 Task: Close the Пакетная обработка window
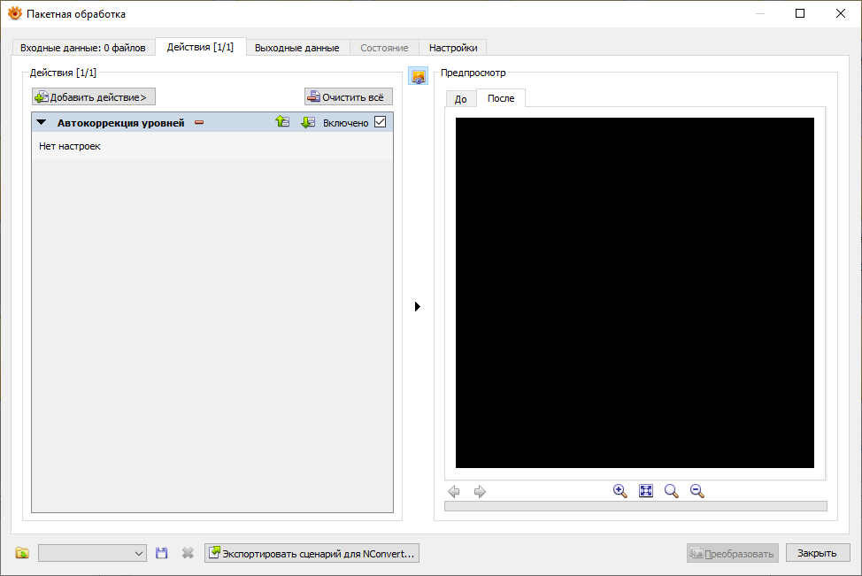(841, 13)
